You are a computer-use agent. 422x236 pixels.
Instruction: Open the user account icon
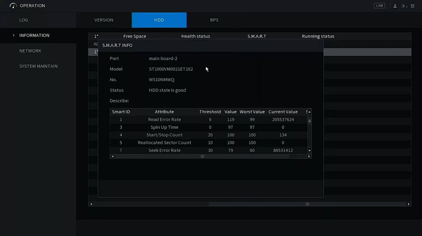pyautogui.click(x=395, y=6)
